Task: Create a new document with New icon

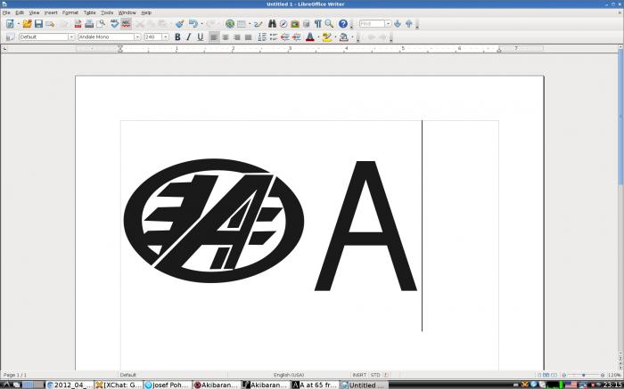Action: click(x=10, y=24)
